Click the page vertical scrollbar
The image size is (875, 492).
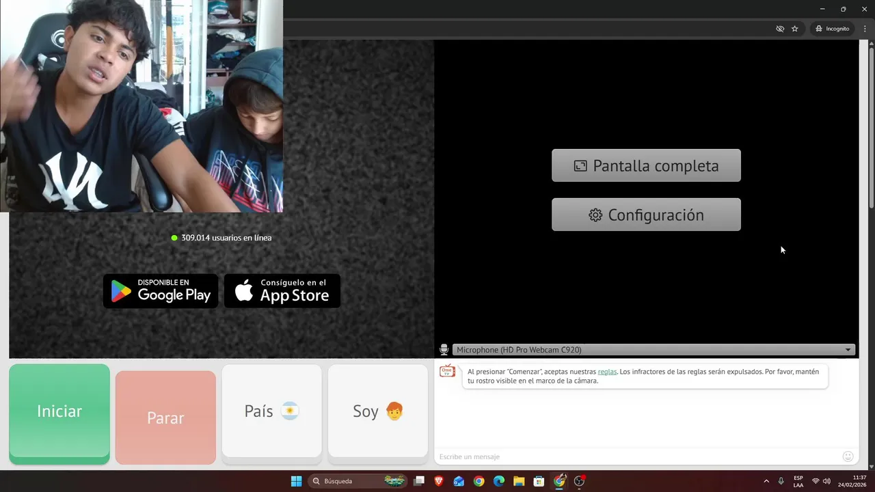pos(871,126)
